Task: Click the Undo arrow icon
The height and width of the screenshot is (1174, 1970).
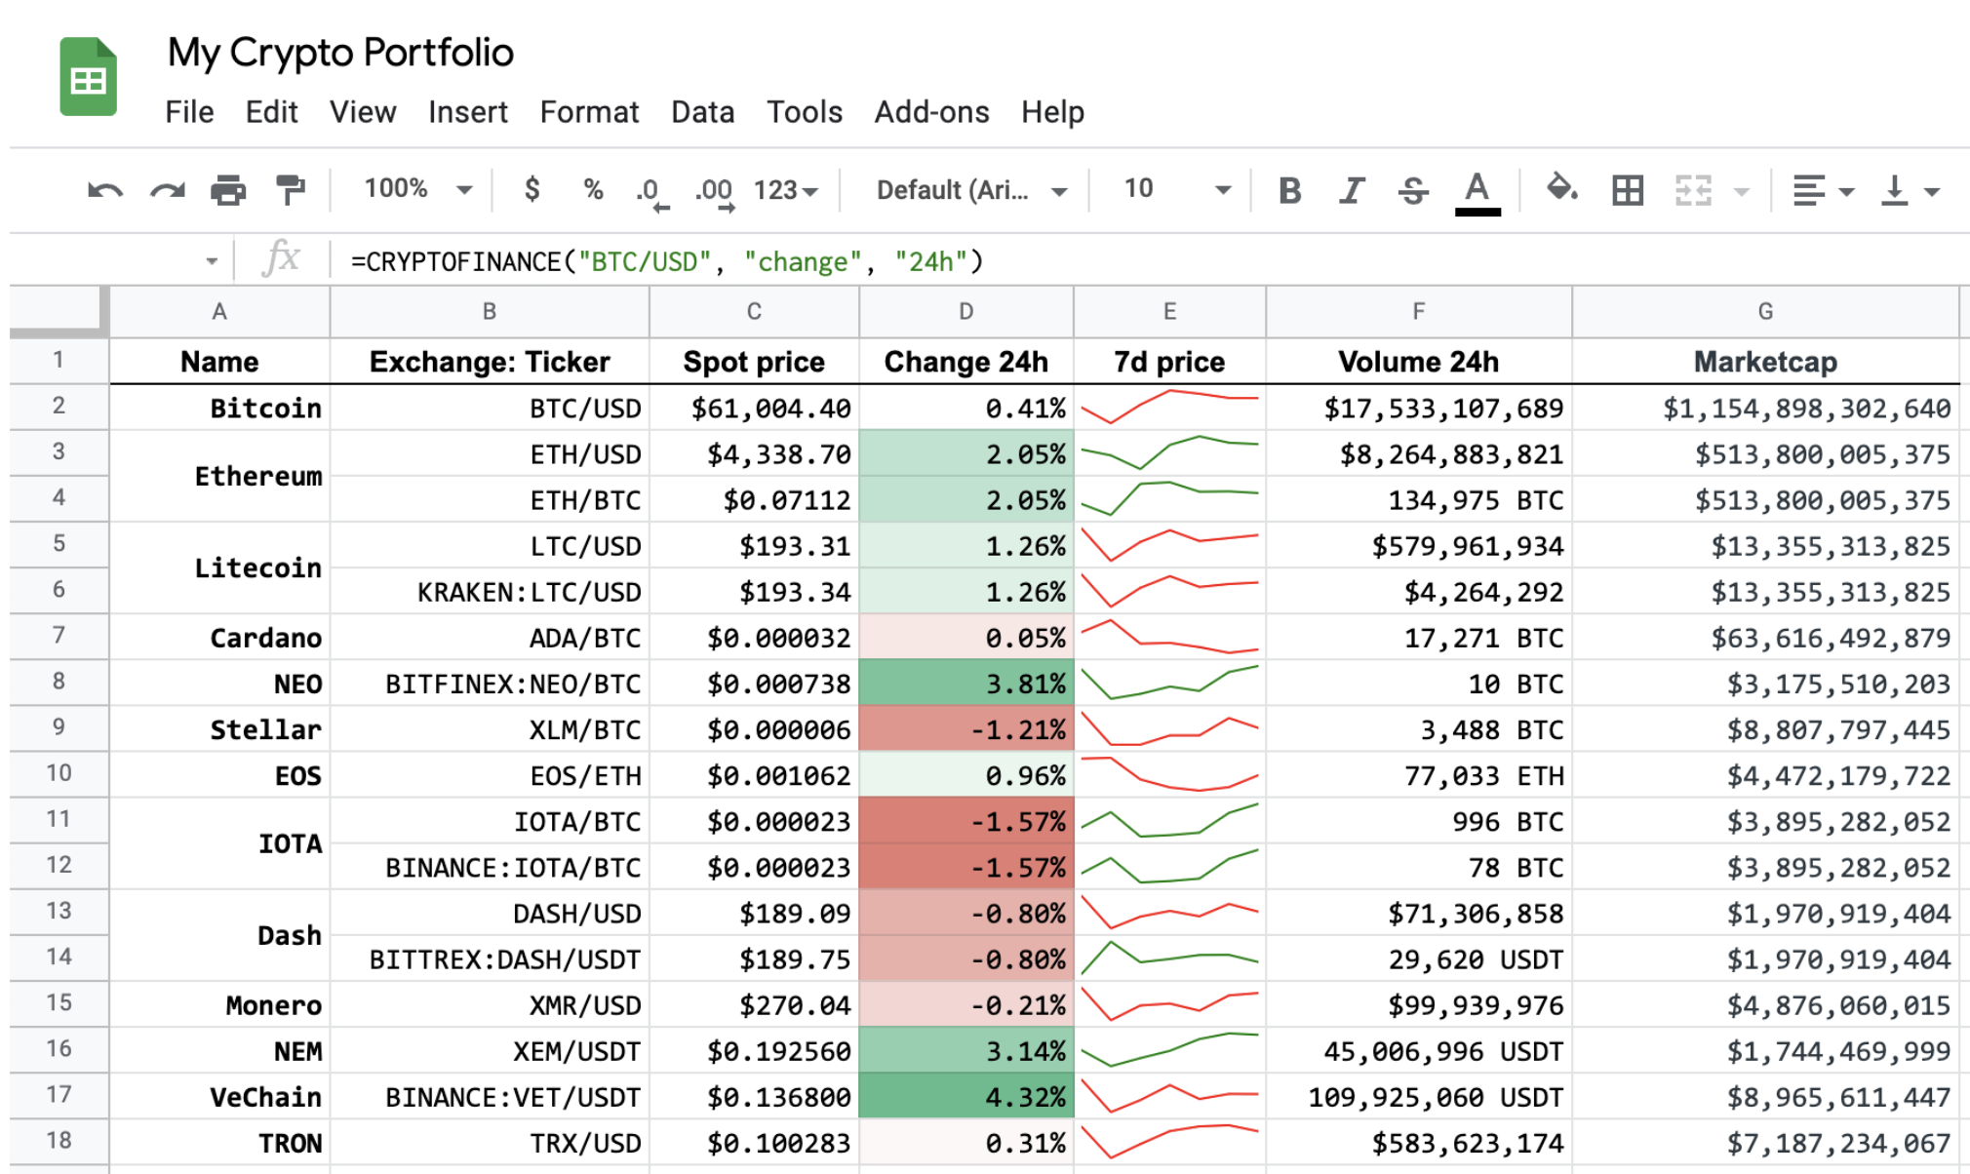Action: pyautogui.click(x=105, y=190)
